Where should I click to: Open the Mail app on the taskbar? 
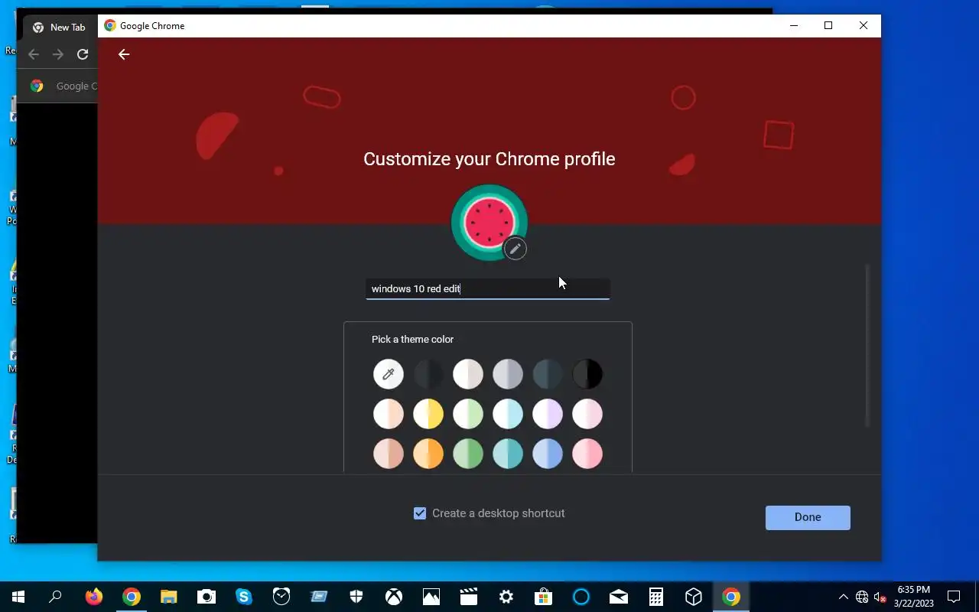pos(619,597)
